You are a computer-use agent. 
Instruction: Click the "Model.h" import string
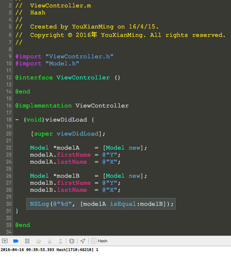click(62, 64)
